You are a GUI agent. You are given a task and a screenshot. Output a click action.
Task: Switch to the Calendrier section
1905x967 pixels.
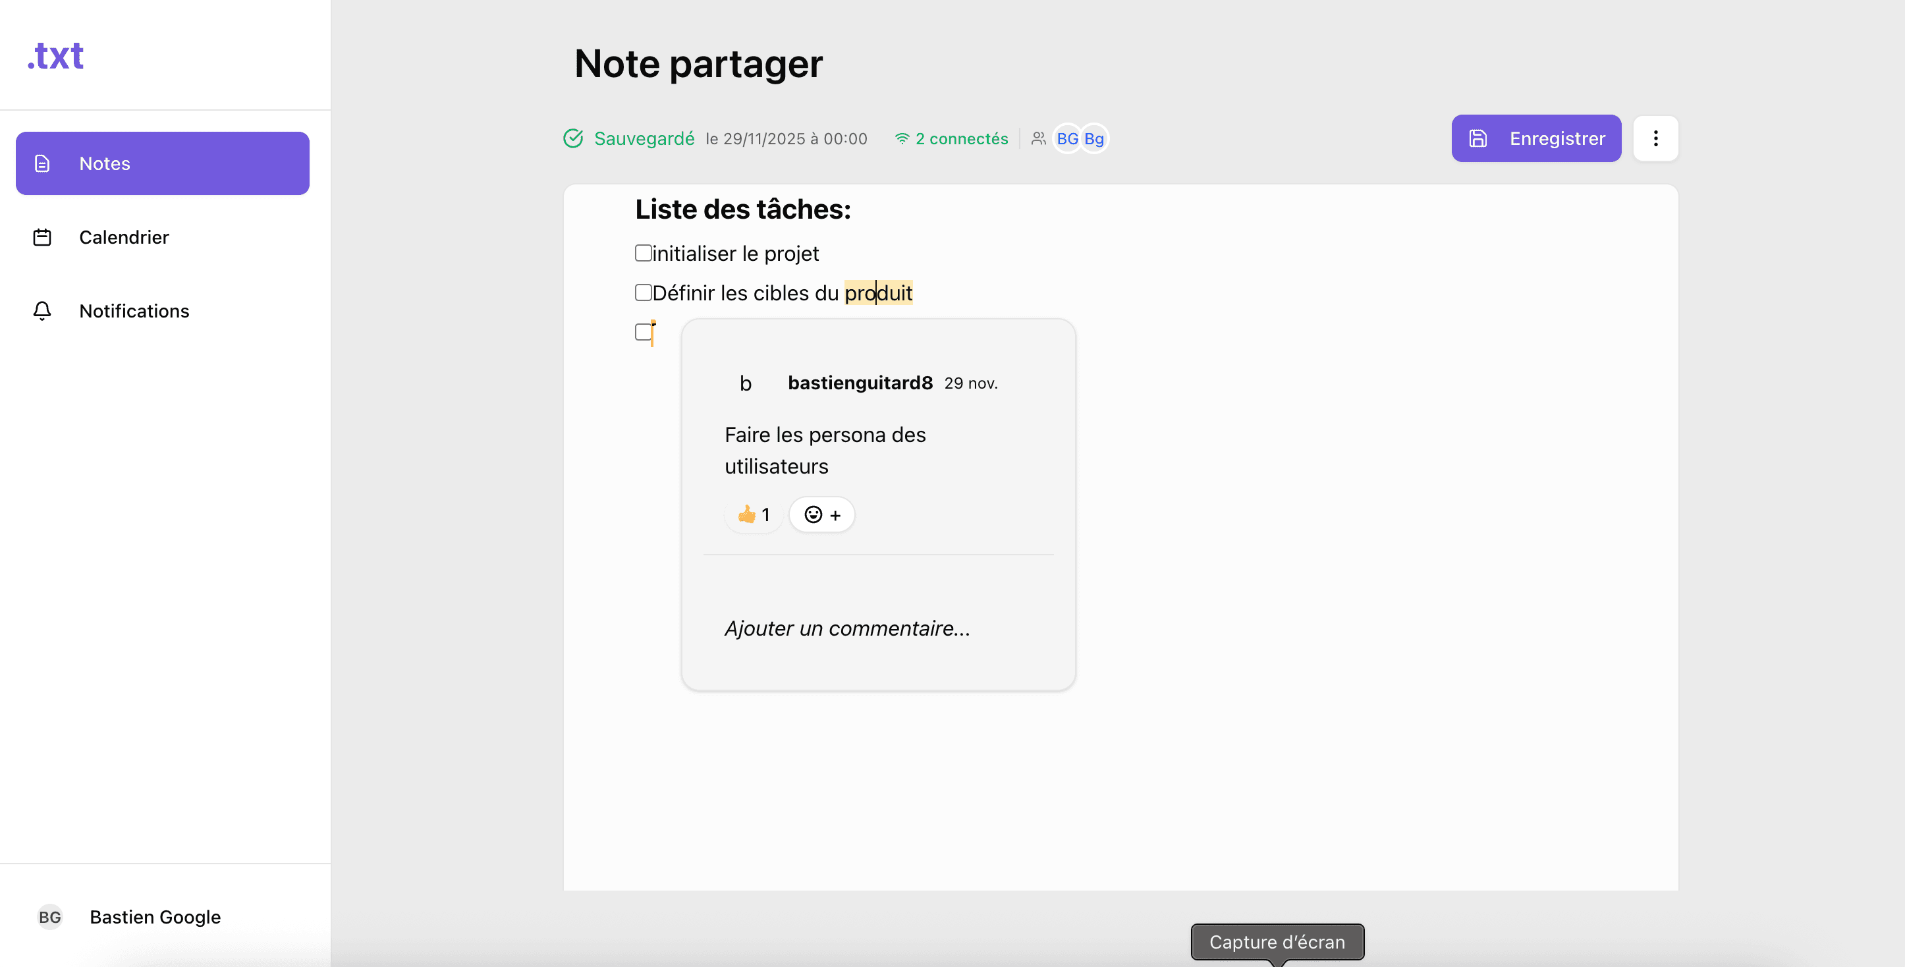[x=124, y=237]
